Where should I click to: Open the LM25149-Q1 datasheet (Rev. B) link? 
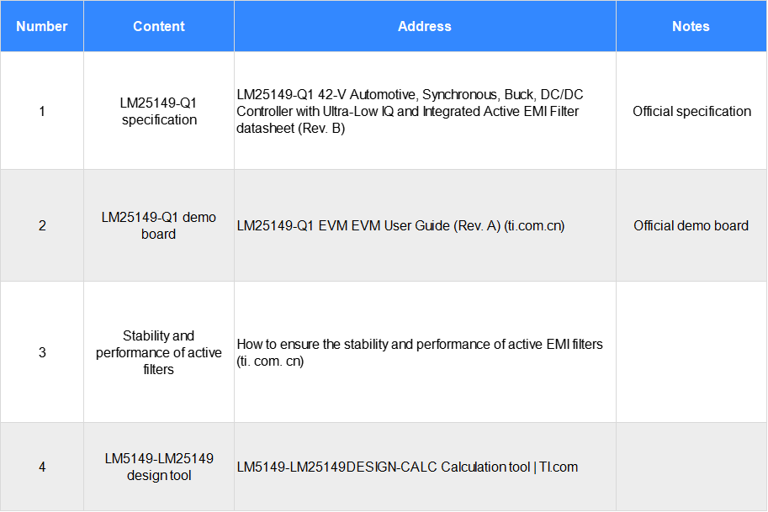[x=408, y=111]
